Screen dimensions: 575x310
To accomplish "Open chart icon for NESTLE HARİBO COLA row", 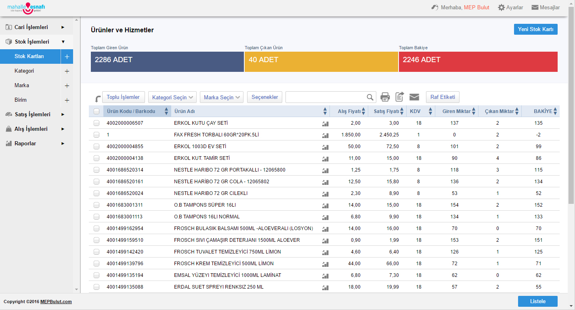I will [x=325, y=182].
